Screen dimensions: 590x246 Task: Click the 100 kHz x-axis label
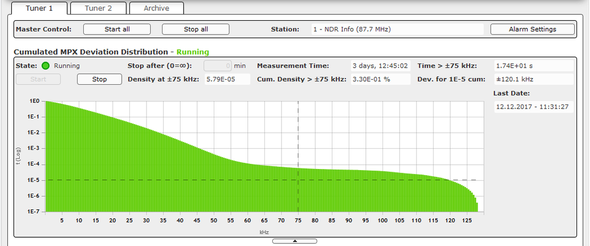(382, 221)
